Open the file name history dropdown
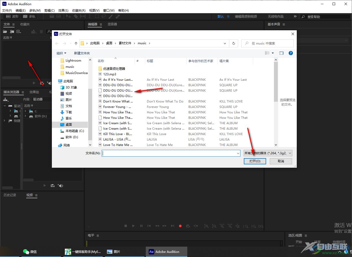 [238, 153]
